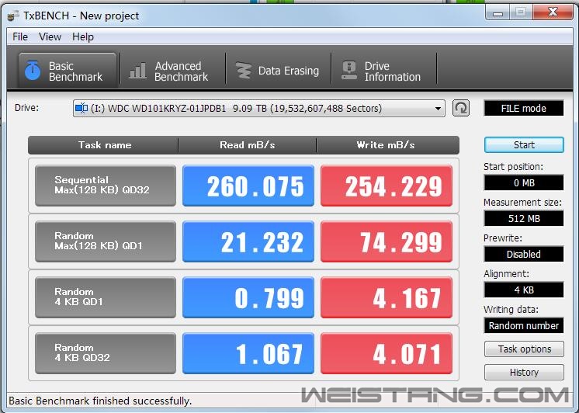Click the 74.299 write result
The height and width of the screenshot is (413, 579).
[387, 241]
